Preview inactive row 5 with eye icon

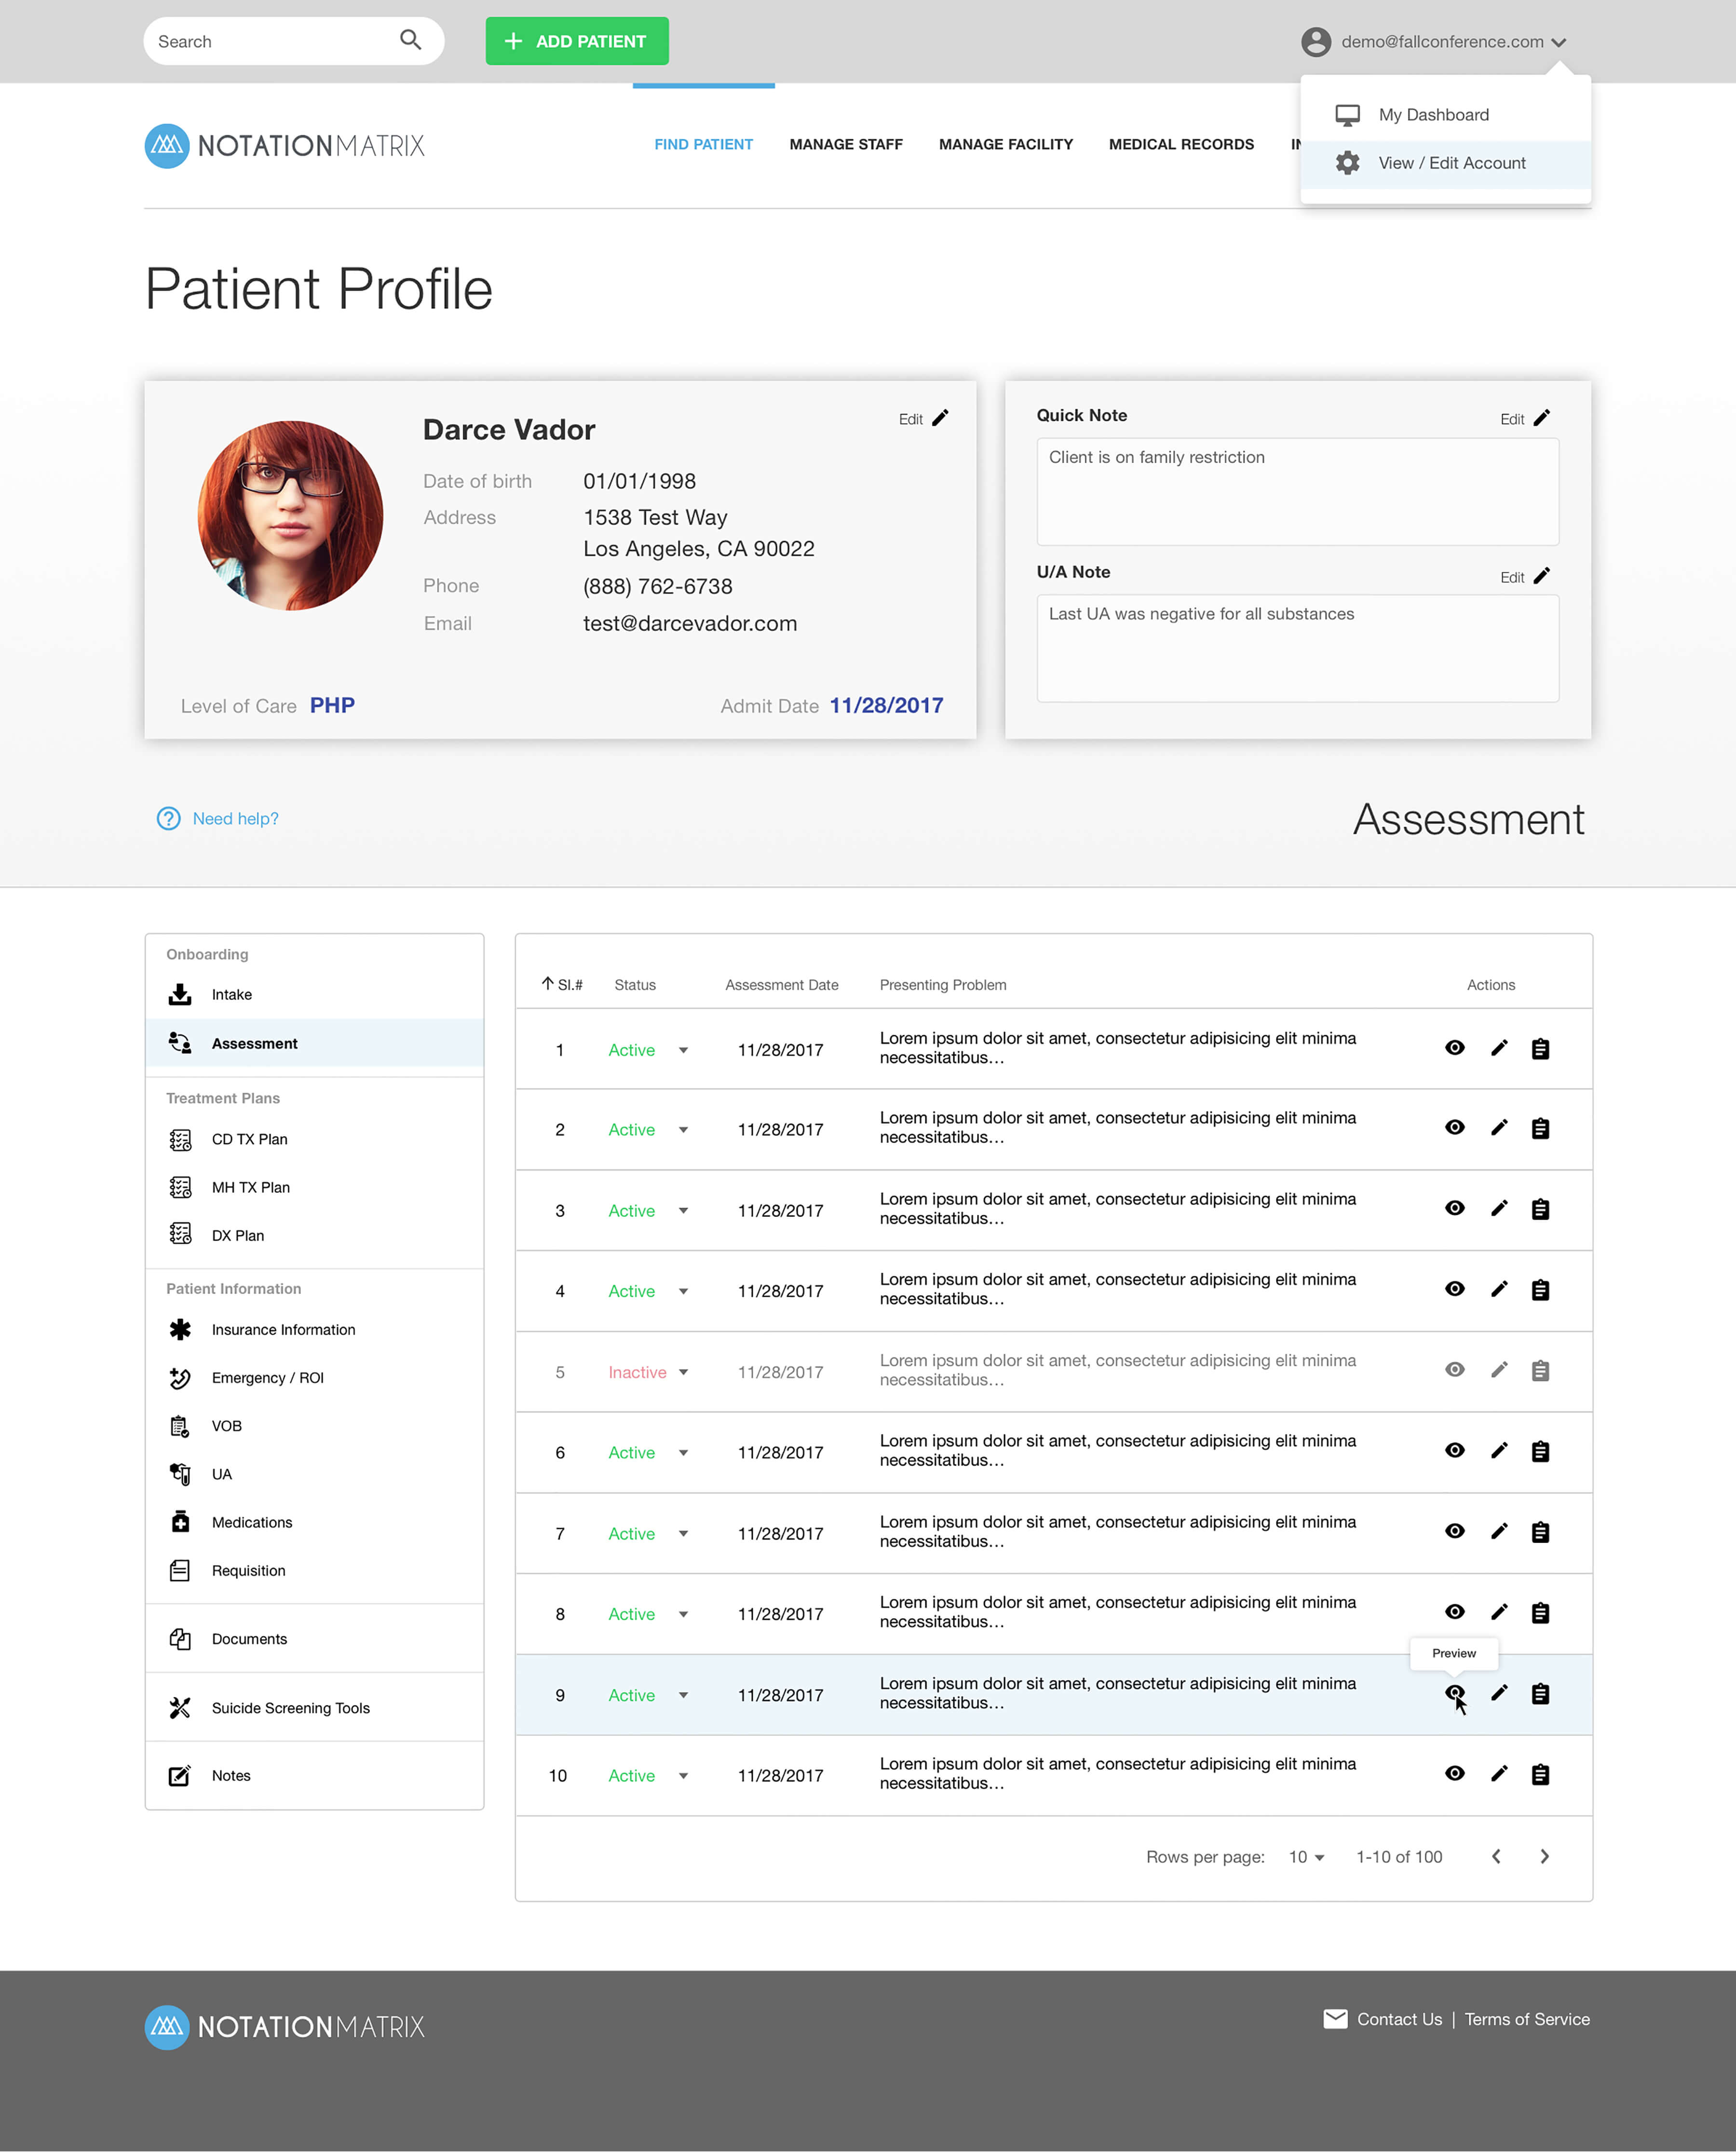tap(1455, 1370)
